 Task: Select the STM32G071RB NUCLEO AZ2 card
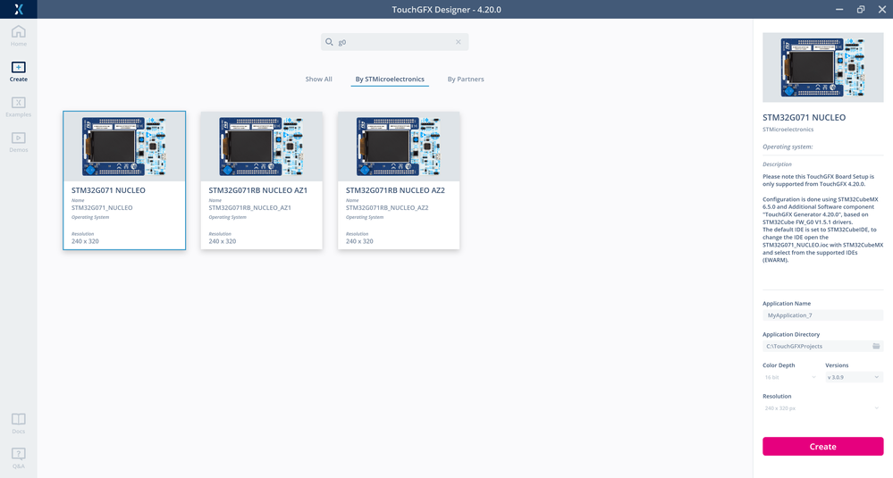point(399,180)
